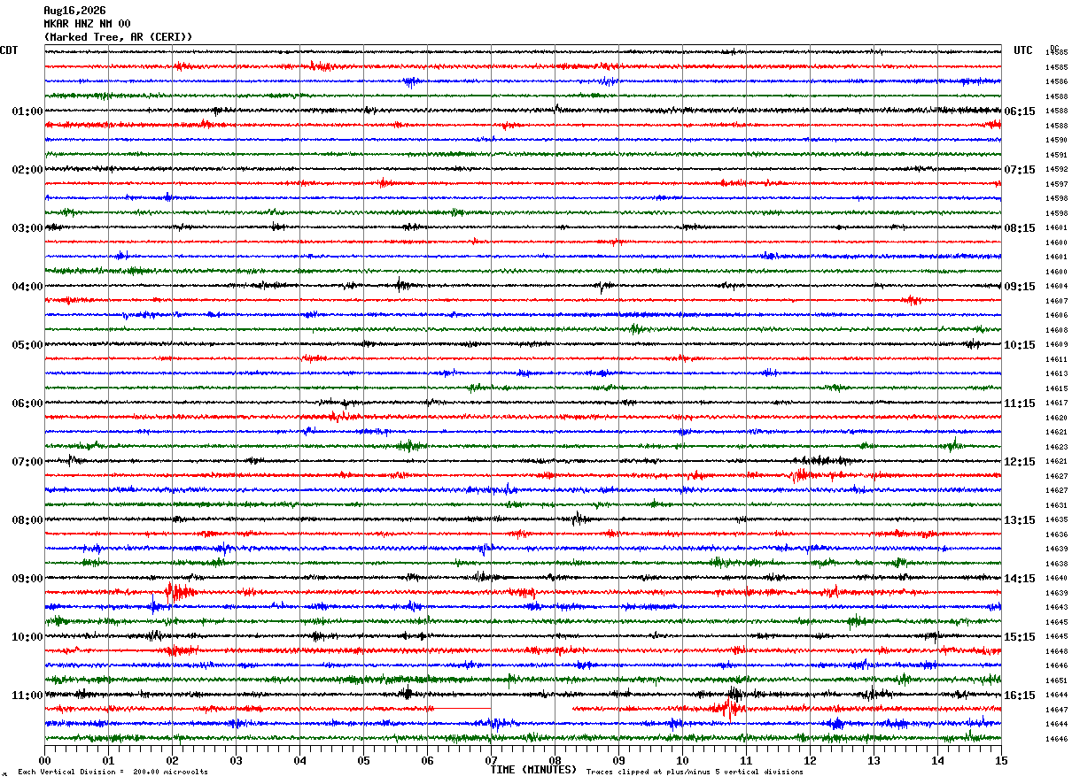Click the DC offset value '14604'

coord(1056,286)
